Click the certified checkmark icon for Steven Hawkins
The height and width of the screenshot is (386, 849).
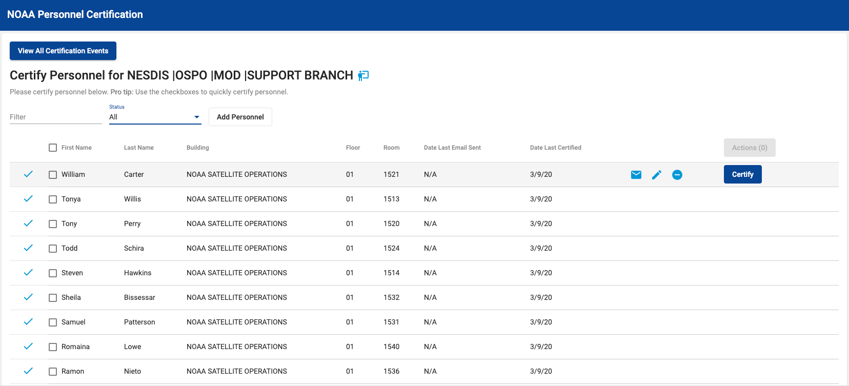(x=28, y=273)
